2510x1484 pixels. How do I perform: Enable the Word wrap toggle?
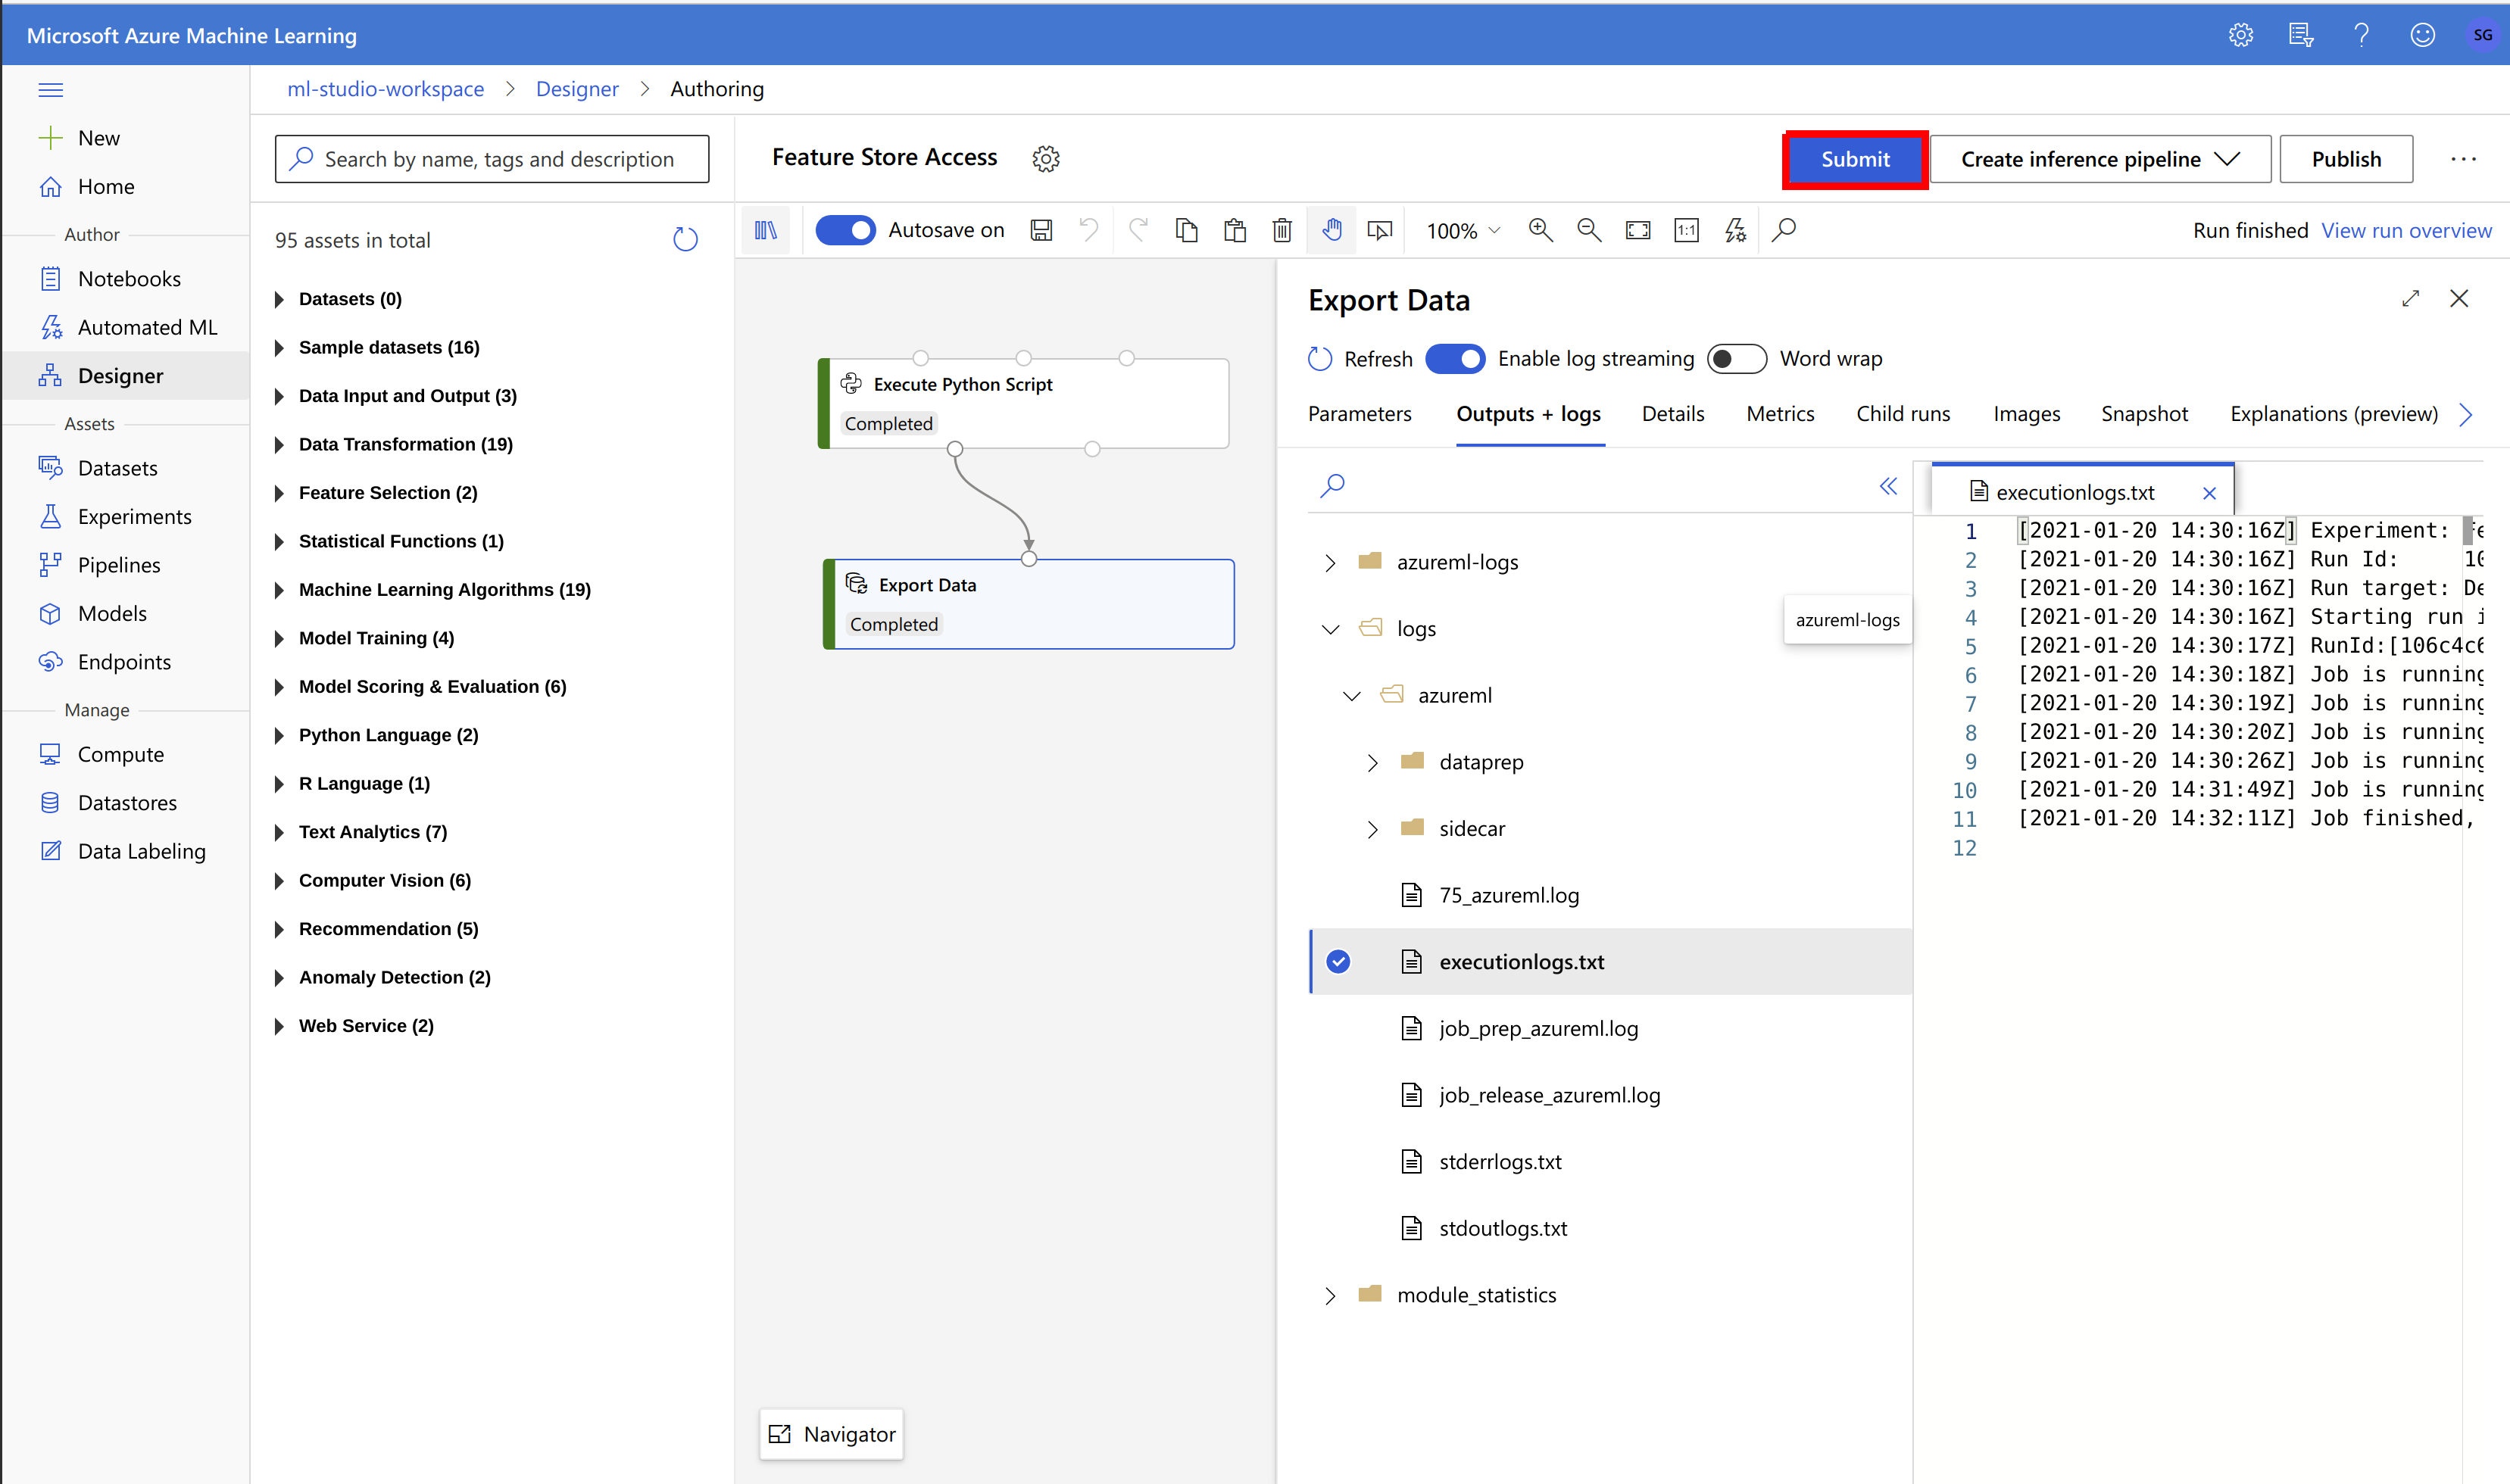click(x=1737, y=359)
